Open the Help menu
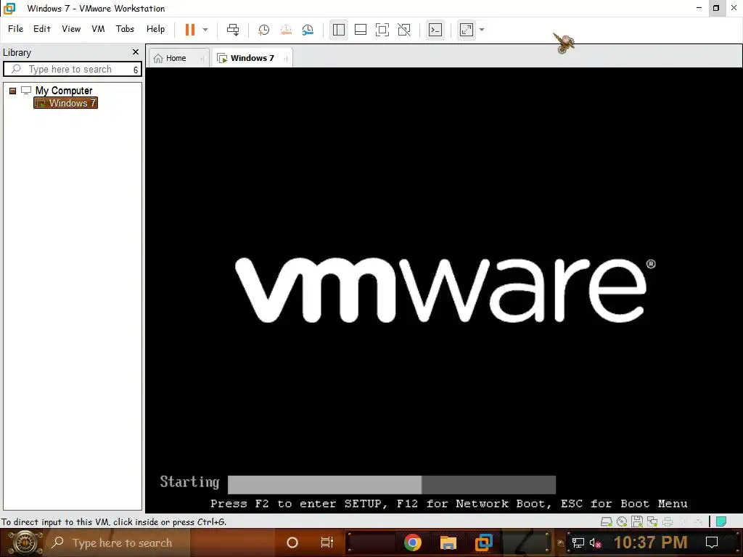This screenshot has width=743, height=557. [155, 29]
